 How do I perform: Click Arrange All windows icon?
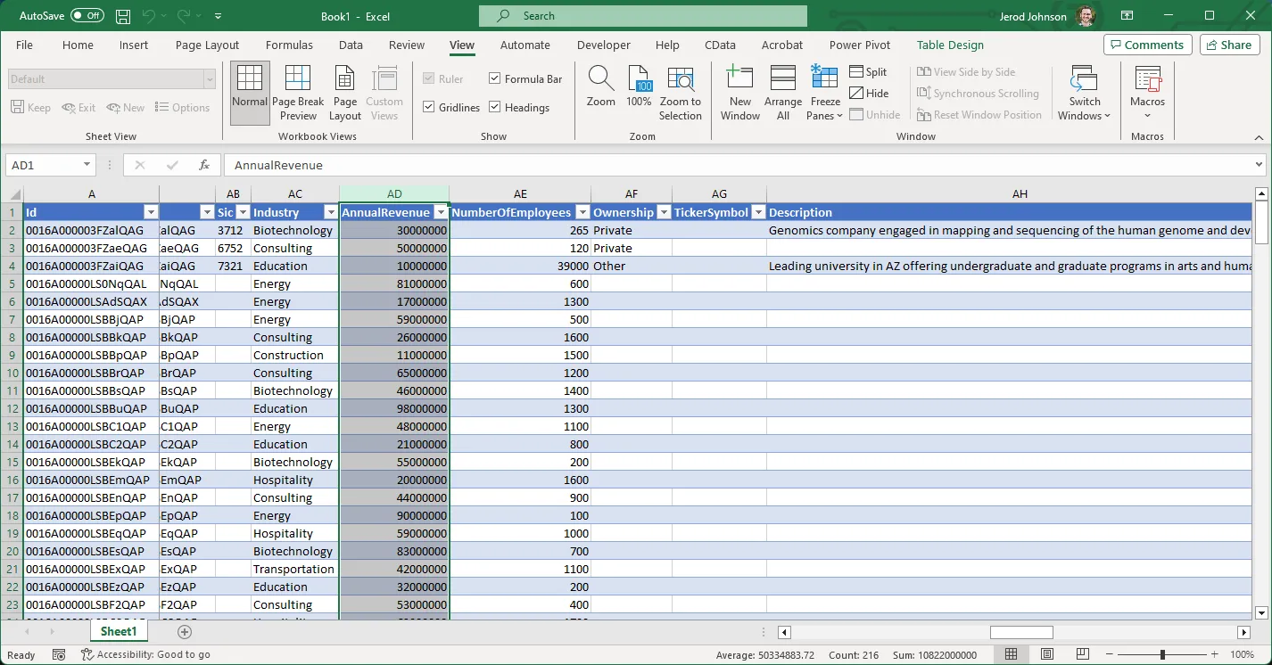coord(782,92)
